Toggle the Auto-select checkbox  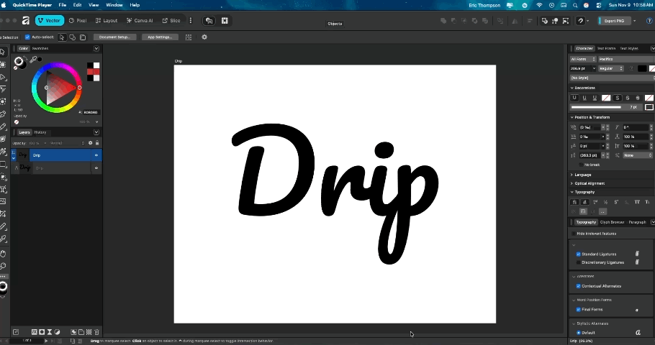[x=27, y=37]
